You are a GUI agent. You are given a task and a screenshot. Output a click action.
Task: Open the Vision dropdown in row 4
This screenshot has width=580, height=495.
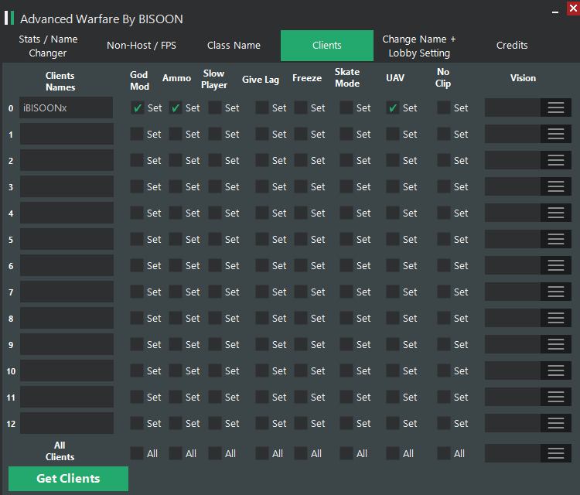[555, 213]
